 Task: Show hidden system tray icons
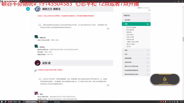point(159,102)
